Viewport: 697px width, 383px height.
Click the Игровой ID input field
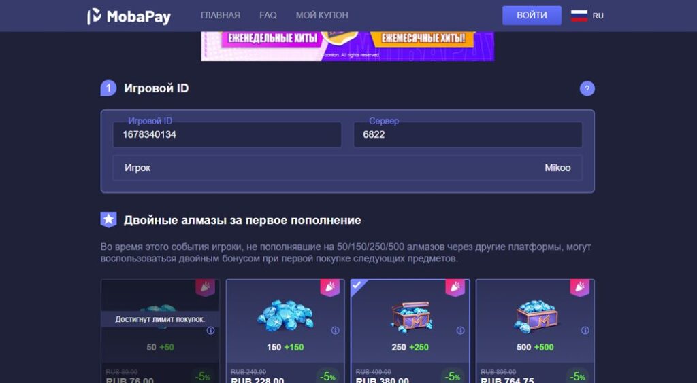(x=227, y=134)
